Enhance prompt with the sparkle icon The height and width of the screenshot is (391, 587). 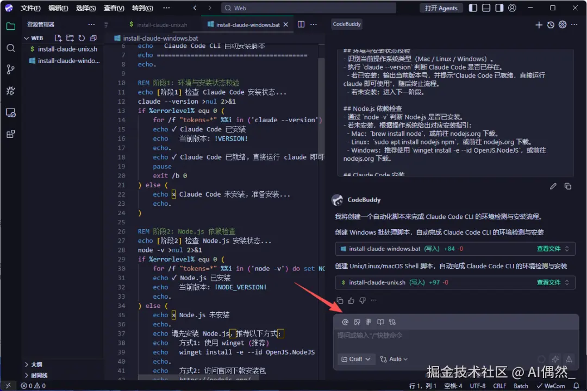click(555, 359)
